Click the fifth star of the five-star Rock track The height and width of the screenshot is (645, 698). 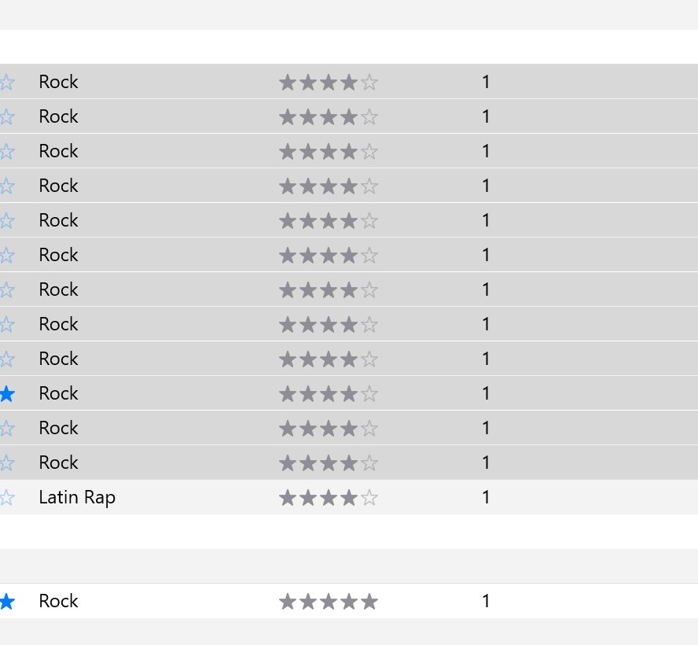pos(369,602)
